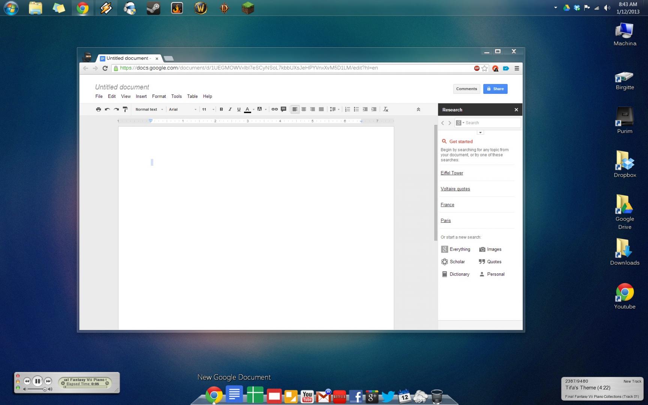The width and height of the screenshot is (648, 405).
Task: Insert a link using the link icon
Action: [x=274, y=109]
